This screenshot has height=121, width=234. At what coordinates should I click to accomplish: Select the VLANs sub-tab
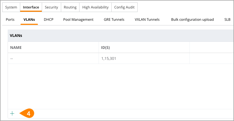29,20
